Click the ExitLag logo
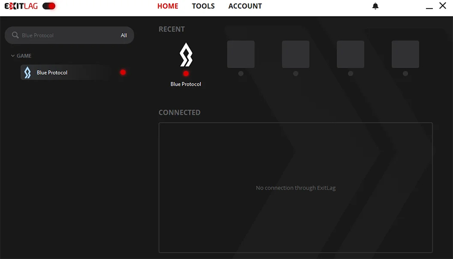 pyautogui.click(x=21, y=6)
